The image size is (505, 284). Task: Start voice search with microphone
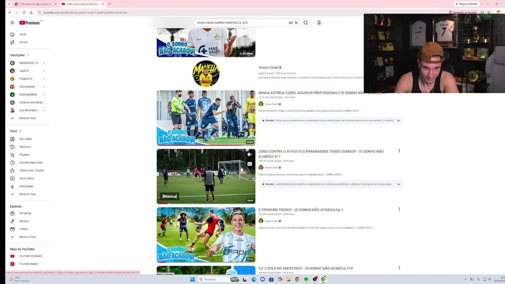tap(319, 23)
